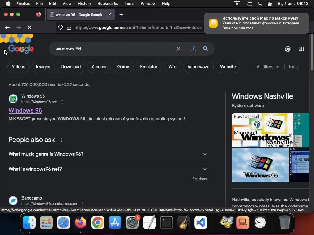Click the Google doodle logo
This screenshot has width=314, height=235.
coord(21,49)
